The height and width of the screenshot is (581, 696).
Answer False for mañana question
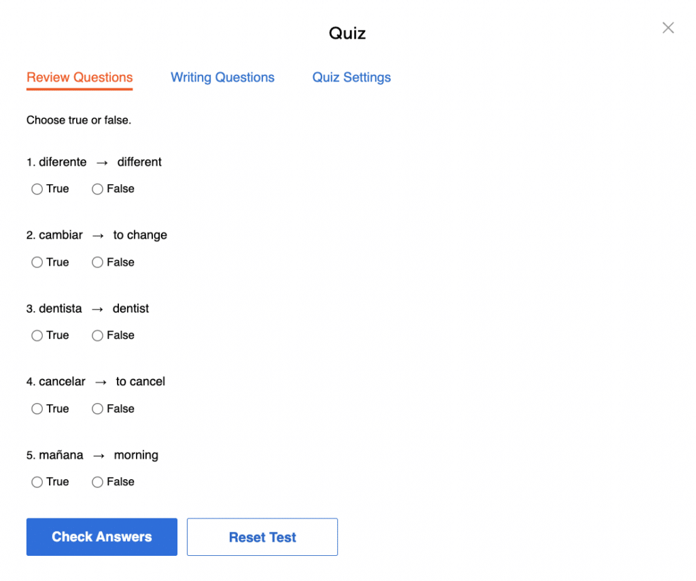pos(97,482)
